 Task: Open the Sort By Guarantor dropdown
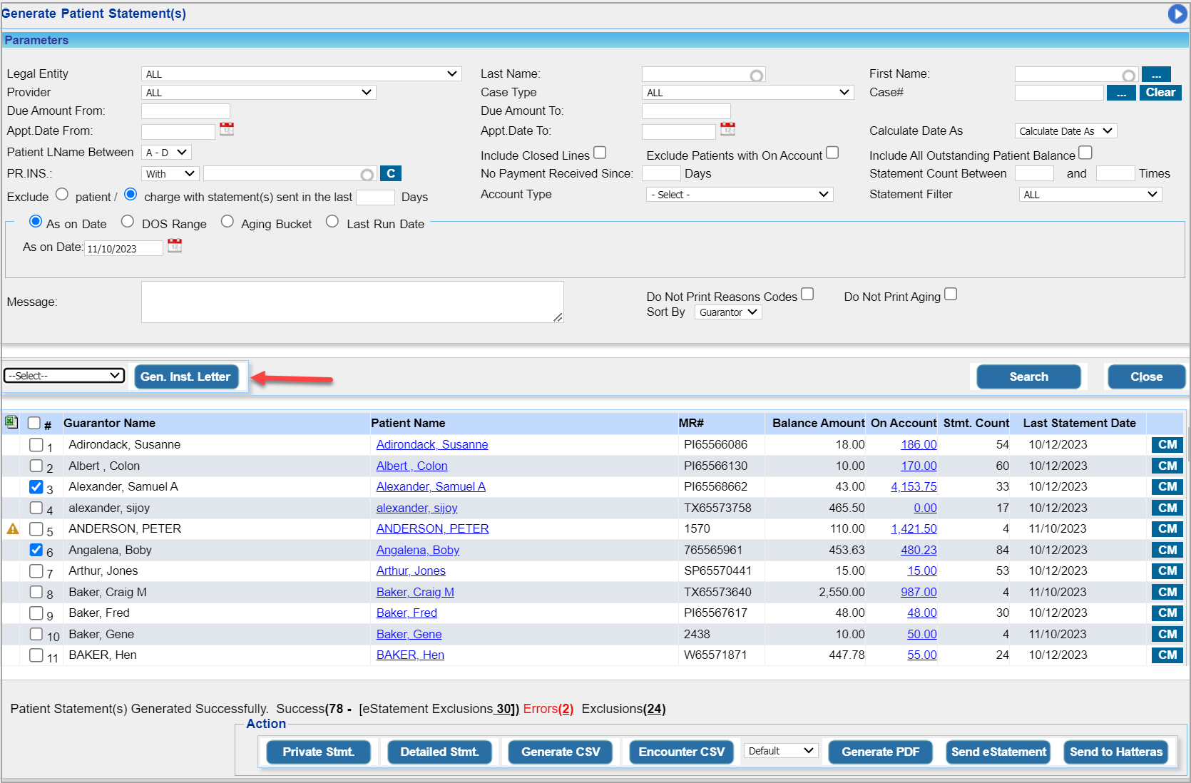click(x=727, y=312)
